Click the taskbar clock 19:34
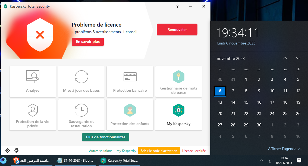 pos(284,161)
